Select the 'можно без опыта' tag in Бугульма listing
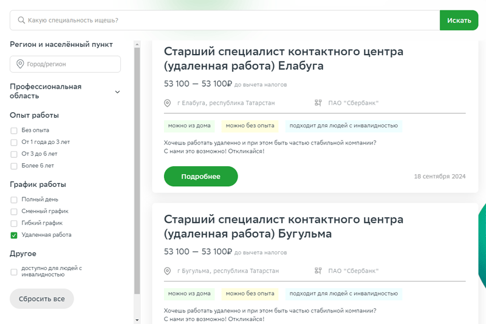 click(x=250, y=294)
